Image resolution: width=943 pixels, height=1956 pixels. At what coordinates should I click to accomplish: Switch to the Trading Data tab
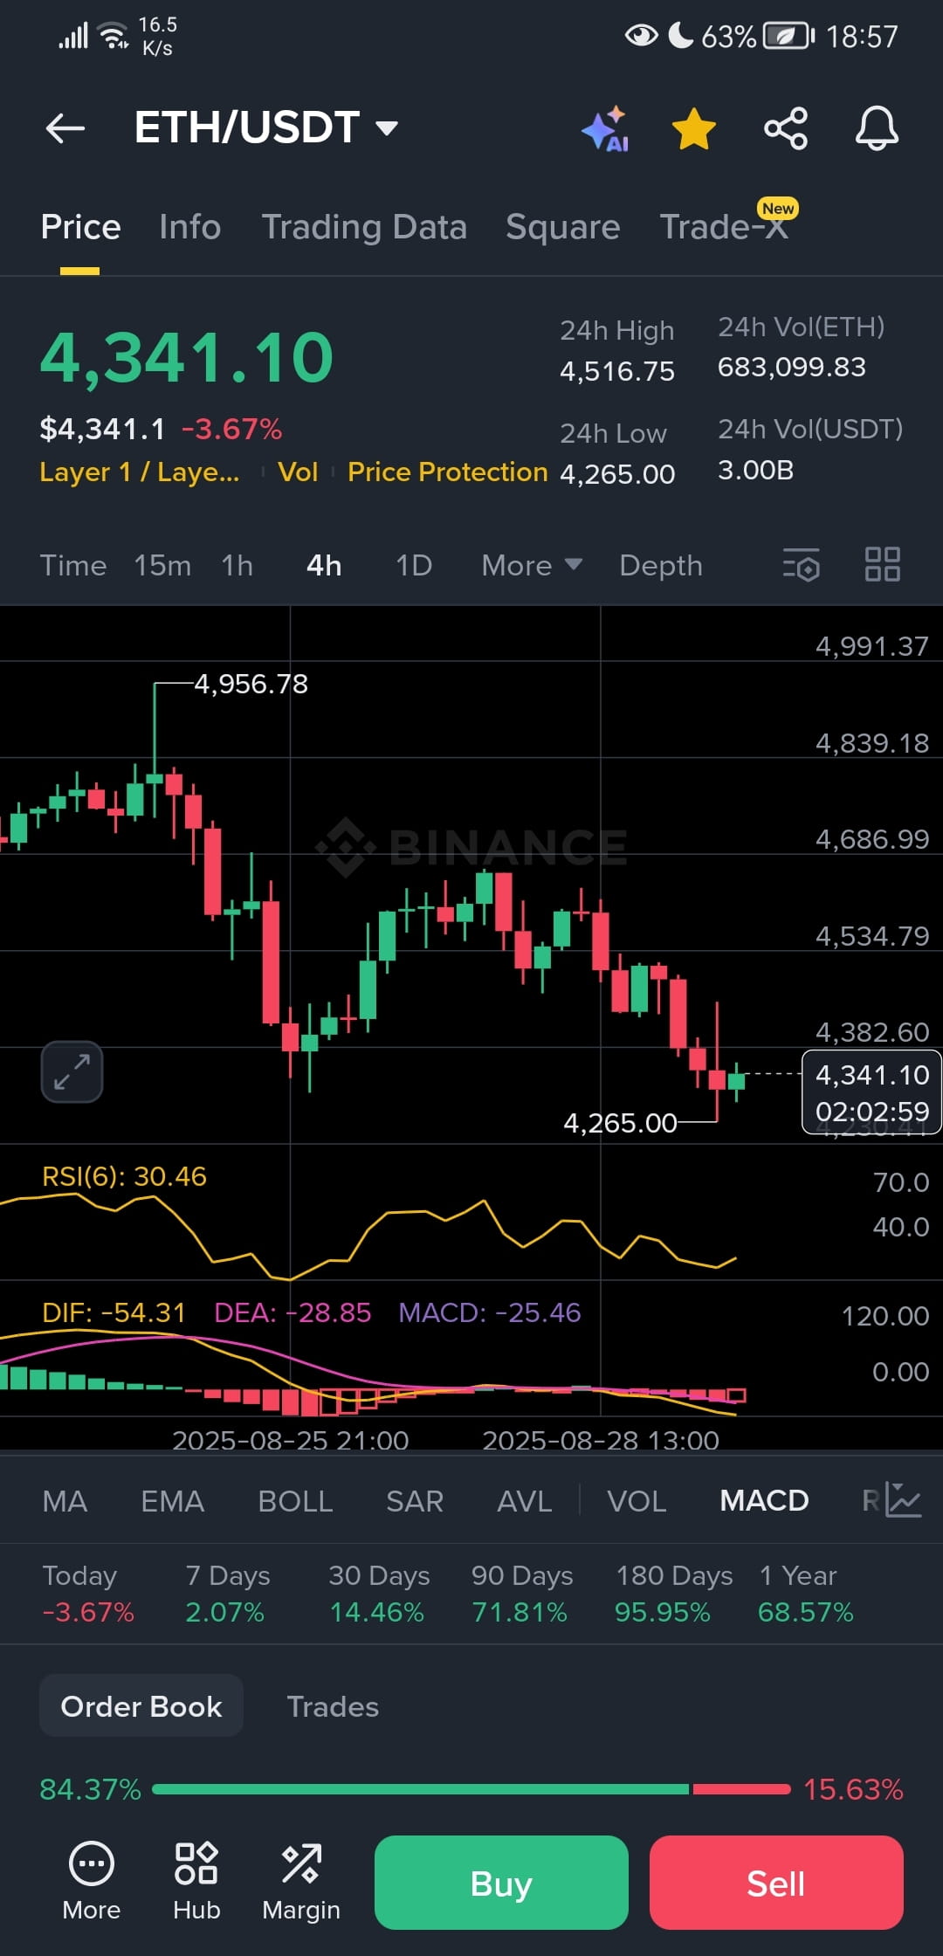point(364,227)
